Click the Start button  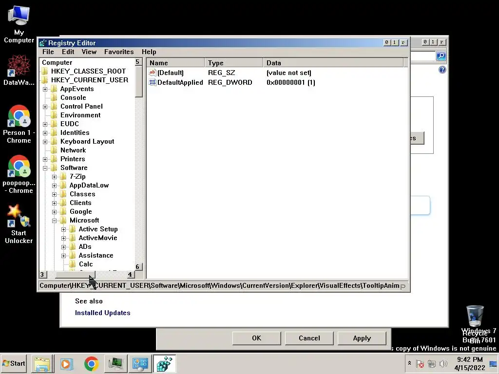click(x=14, y=363)
